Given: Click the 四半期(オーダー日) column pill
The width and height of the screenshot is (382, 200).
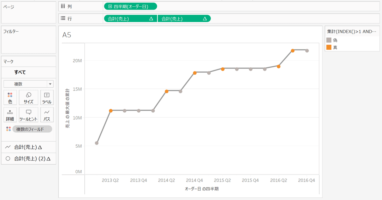Looking at the screenshot, I should 131,6.
